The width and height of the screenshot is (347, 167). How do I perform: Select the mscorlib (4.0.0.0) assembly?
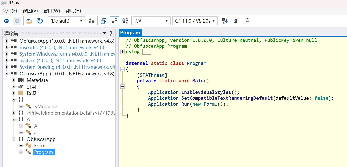tap(62, 47)
